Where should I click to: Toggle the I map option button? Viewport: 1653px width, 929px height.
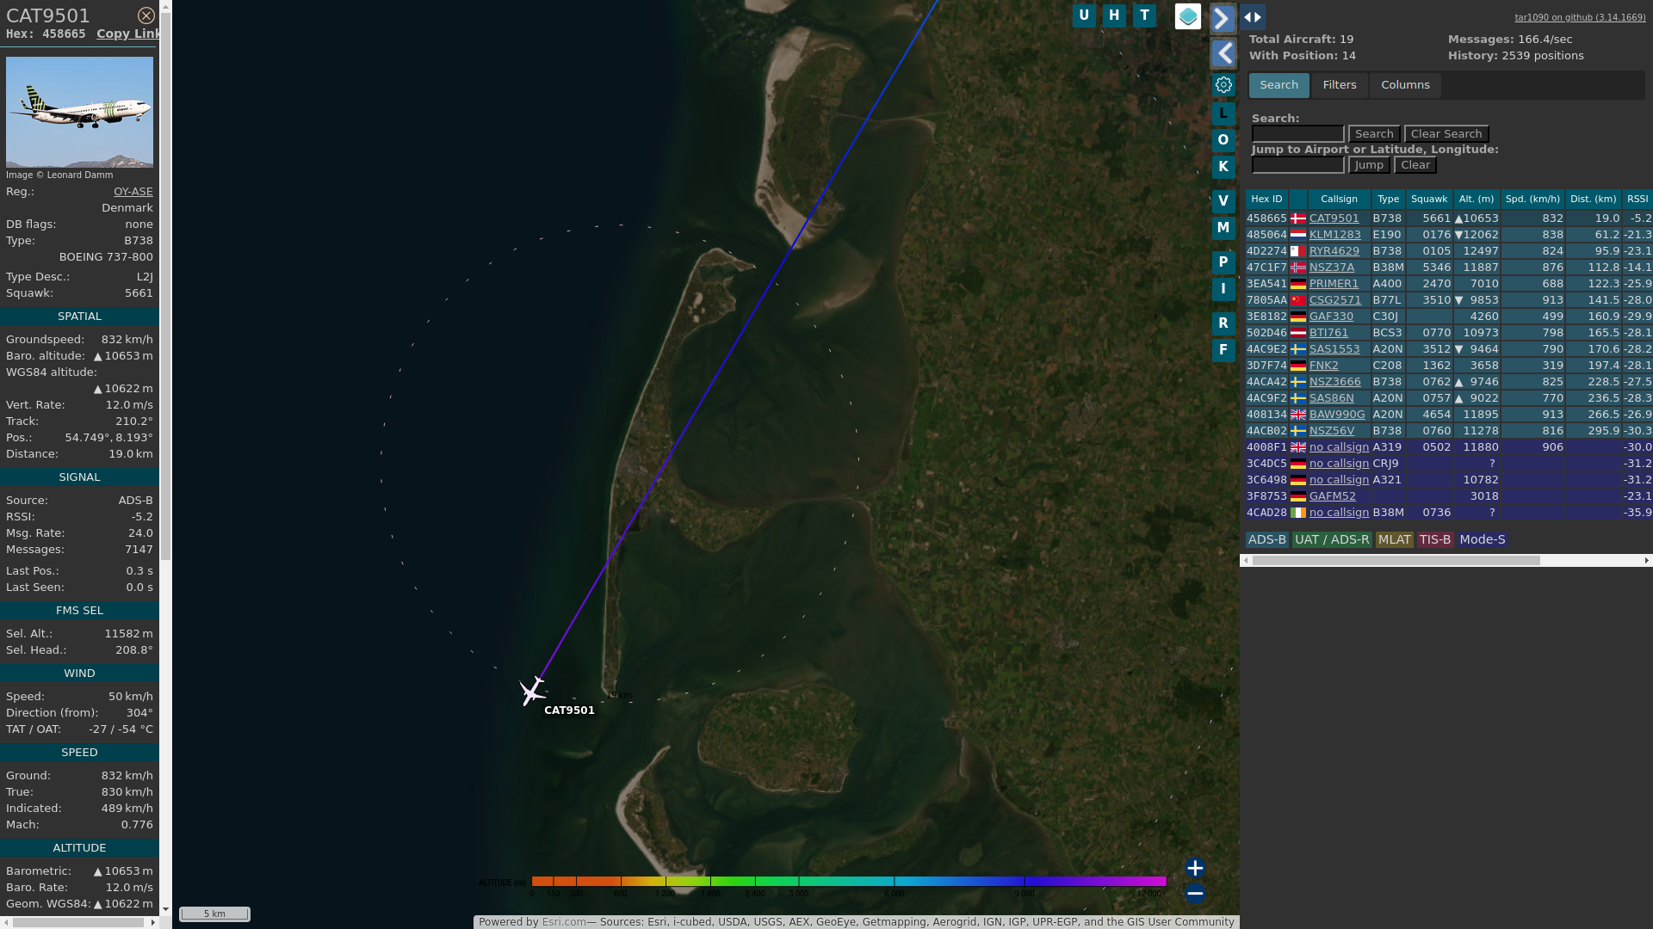pyautogui.click(x=1223, y=289)
